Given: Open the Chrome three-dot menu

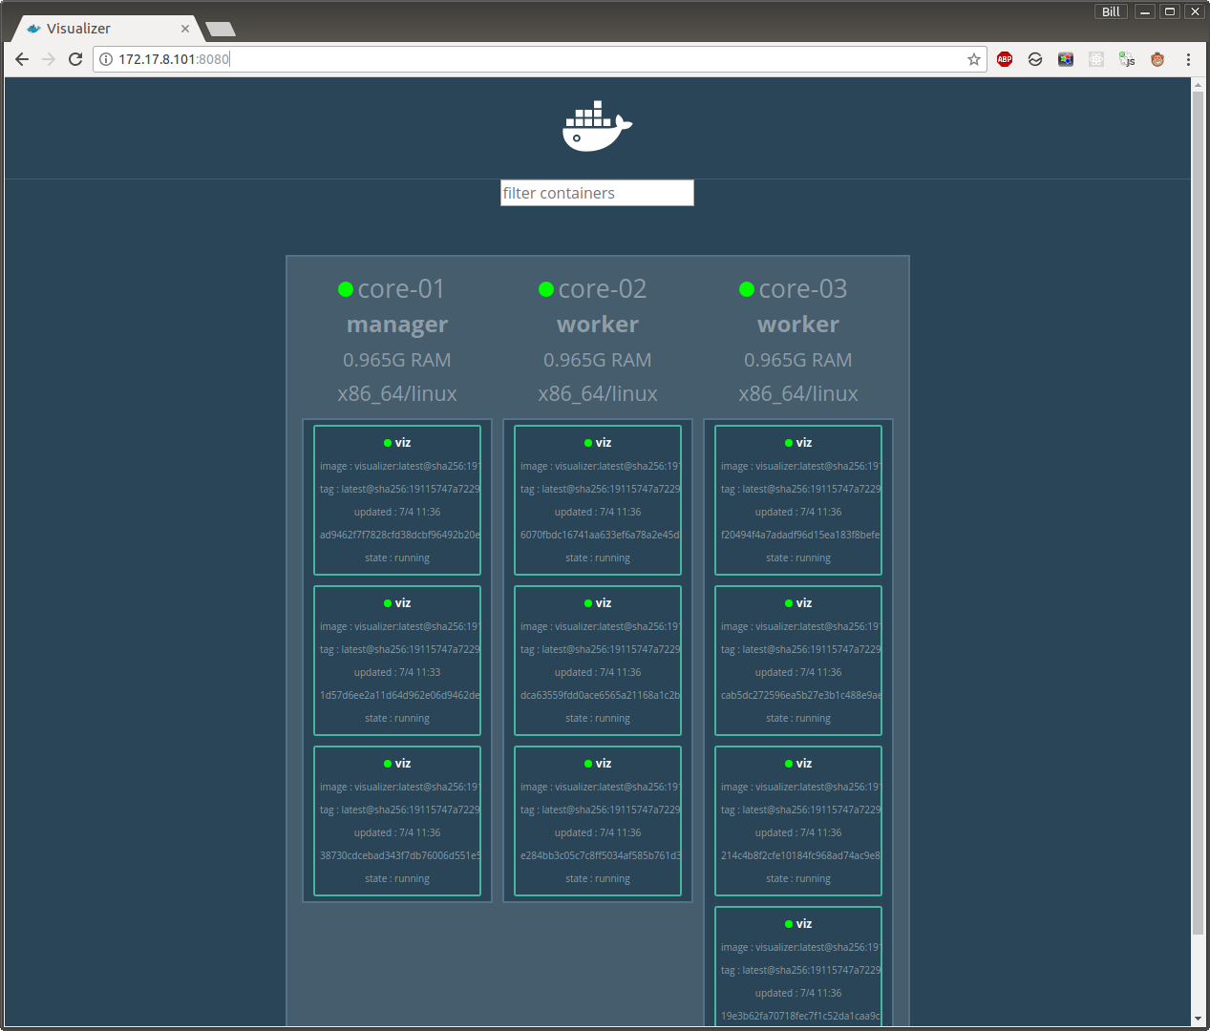Looking at the screenshot, I should pos(1188,58).
